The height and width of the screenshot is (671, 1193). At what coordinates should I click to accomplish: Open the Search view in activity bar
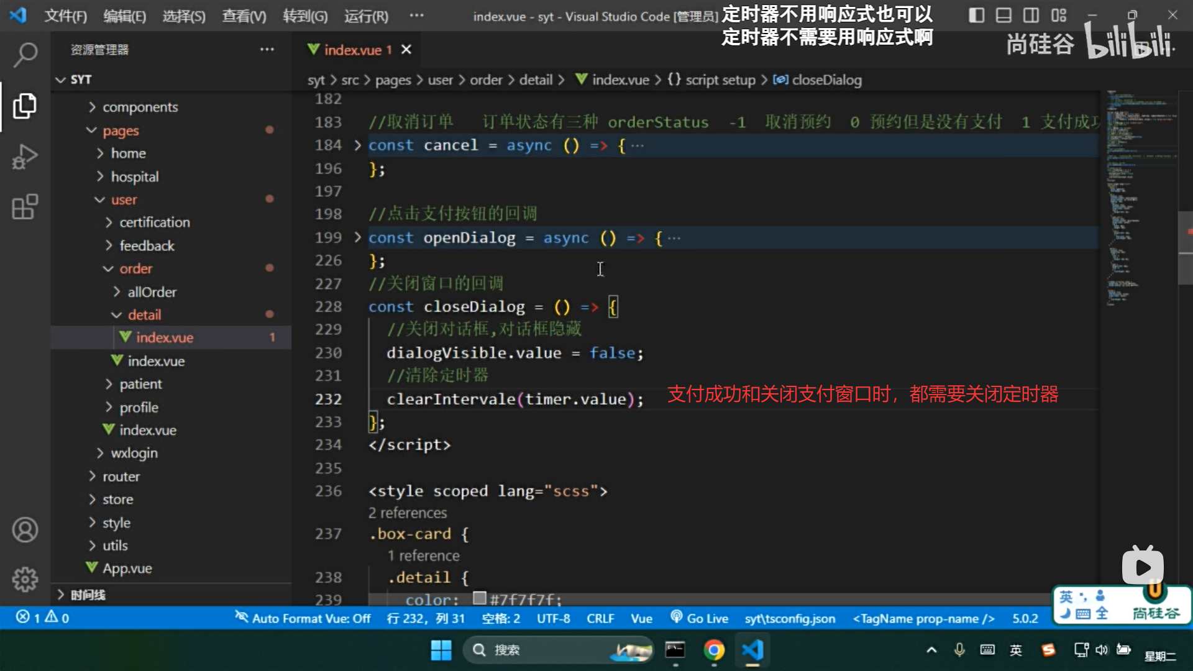click(x=25, y=55)
